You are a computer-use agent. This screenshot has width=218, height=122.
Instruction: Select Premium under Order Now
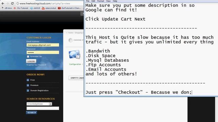(x=34, y=85)
